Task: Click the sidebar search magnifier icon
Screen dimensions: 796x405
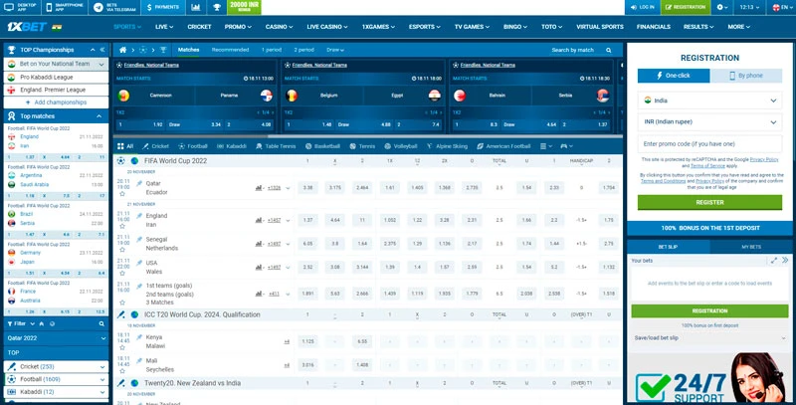Action: pos(101,323)
